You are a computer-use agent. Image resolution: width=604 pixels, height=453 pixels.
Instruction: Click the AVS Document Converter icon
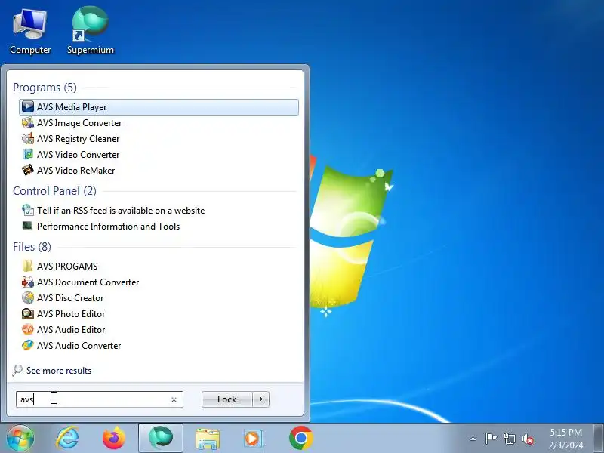[x=28, y=282]
